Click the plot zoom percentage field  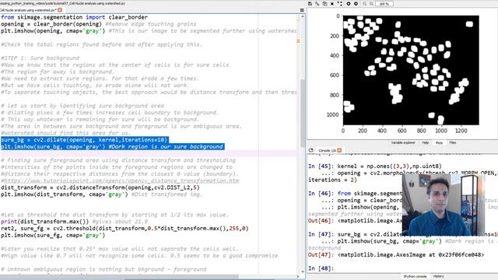384,3
